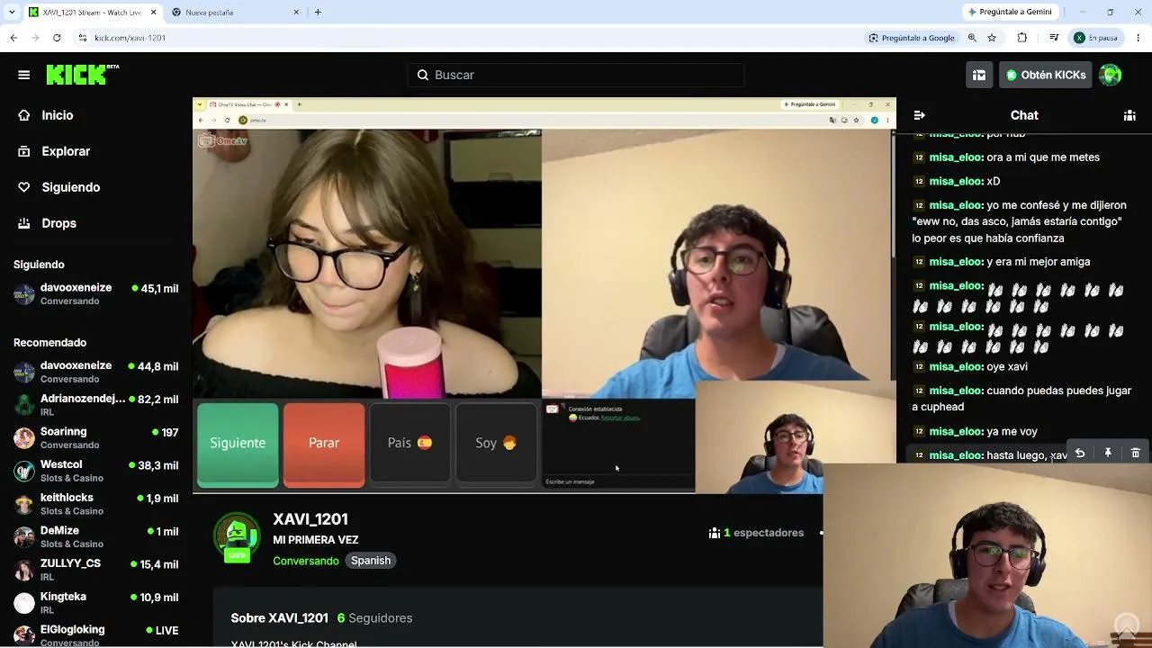Open the Chrome tab search dropdown
The image size is (1152, 648).
click(12, 12)
